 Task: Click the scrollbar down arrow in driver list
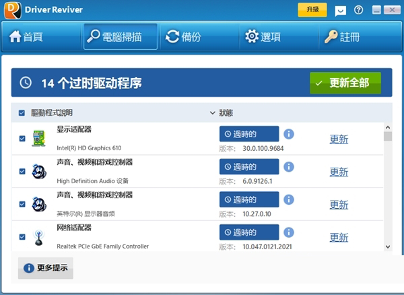point(388,247)
